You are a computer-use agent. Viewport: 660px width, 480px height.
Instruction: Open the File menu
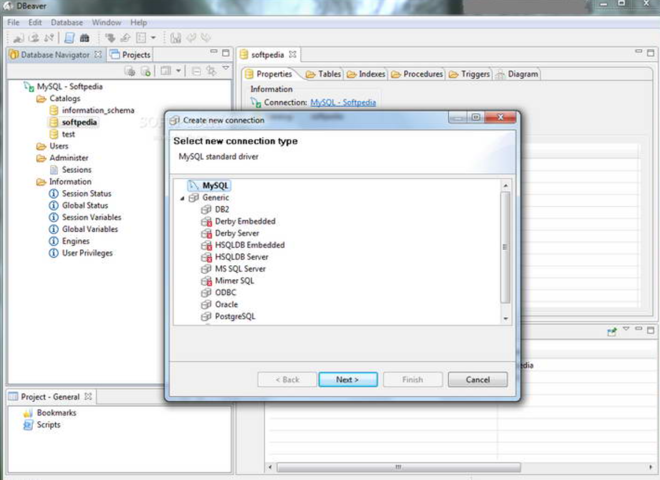(13, 23)
